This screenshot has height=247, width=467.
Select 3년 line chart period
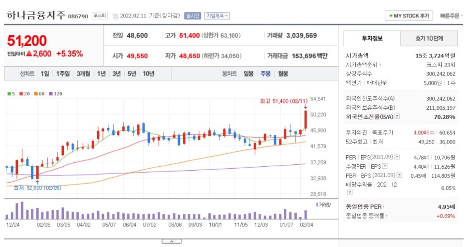117,73
